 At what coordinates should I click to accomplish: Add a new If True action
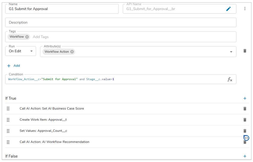245,98
